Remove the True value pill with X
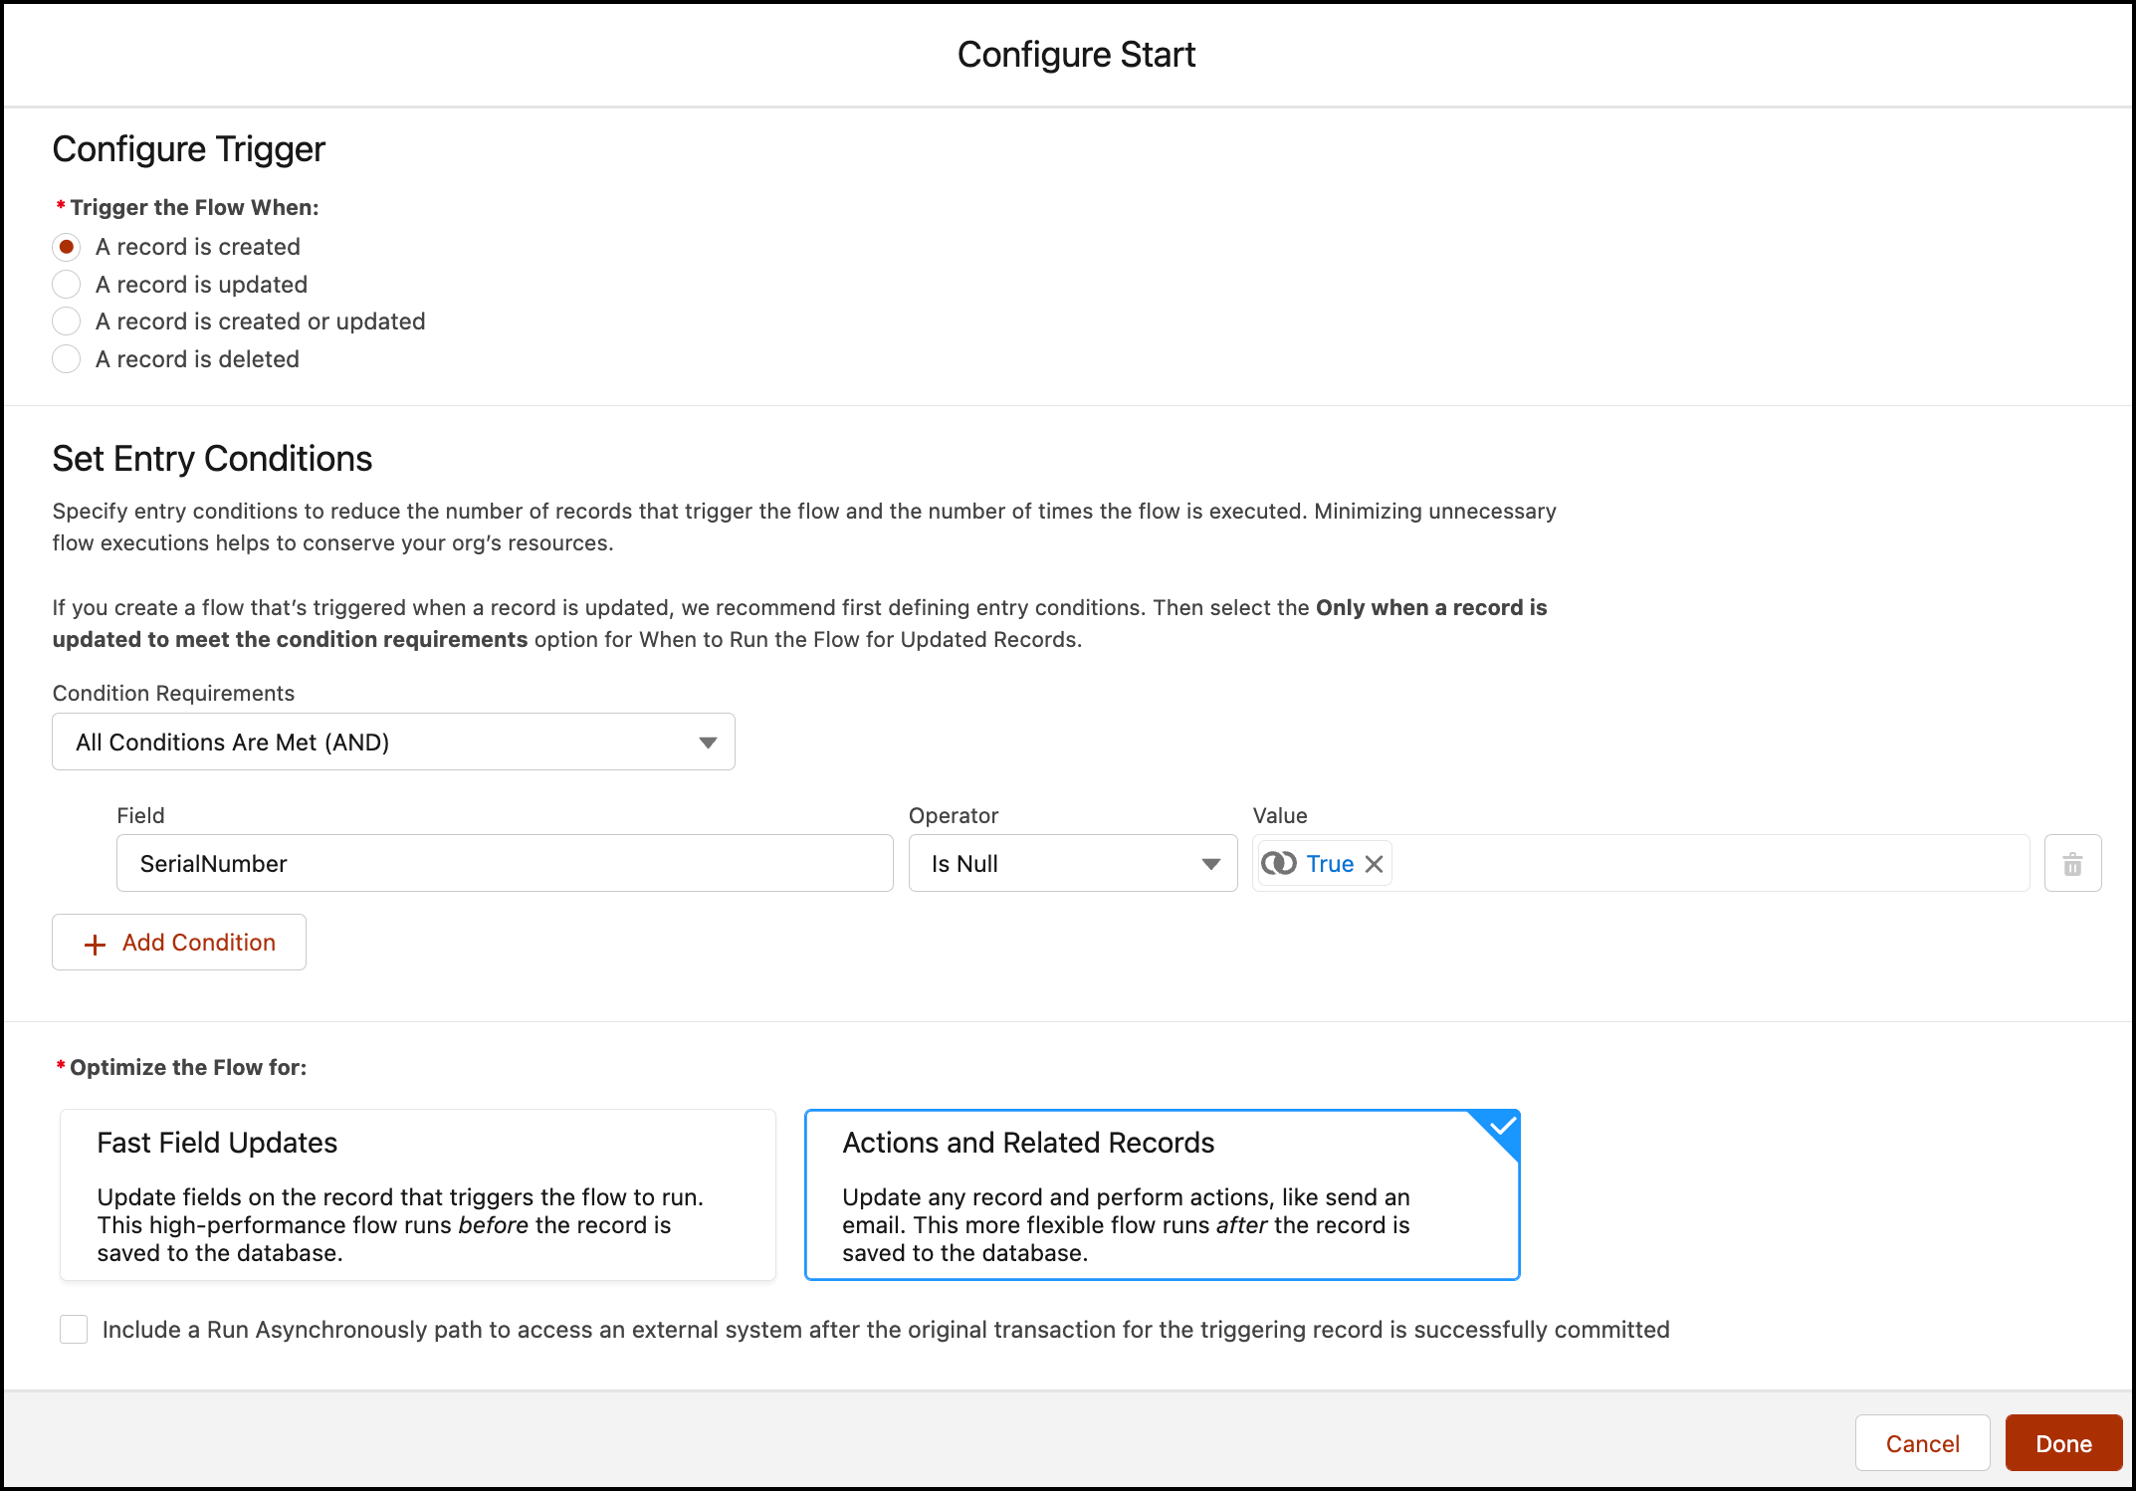The width and height of the screenshot is (2136, 1491). coord(1374,864)
